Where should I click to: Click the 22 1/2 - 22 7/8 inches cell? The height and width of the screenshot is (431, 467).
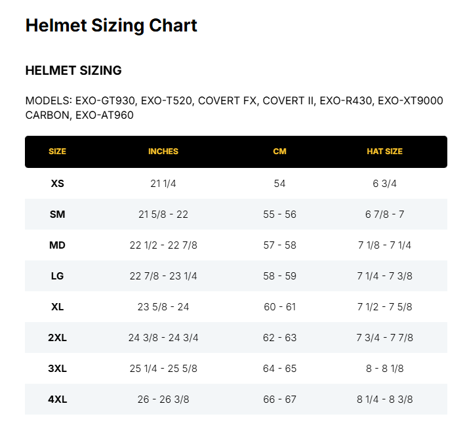pos(163,245)
